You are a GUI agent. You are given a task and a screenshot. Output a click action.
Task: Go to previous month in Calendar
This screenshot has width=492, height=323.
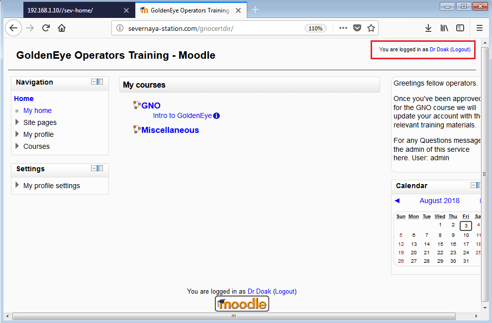[x=397, y=201]
